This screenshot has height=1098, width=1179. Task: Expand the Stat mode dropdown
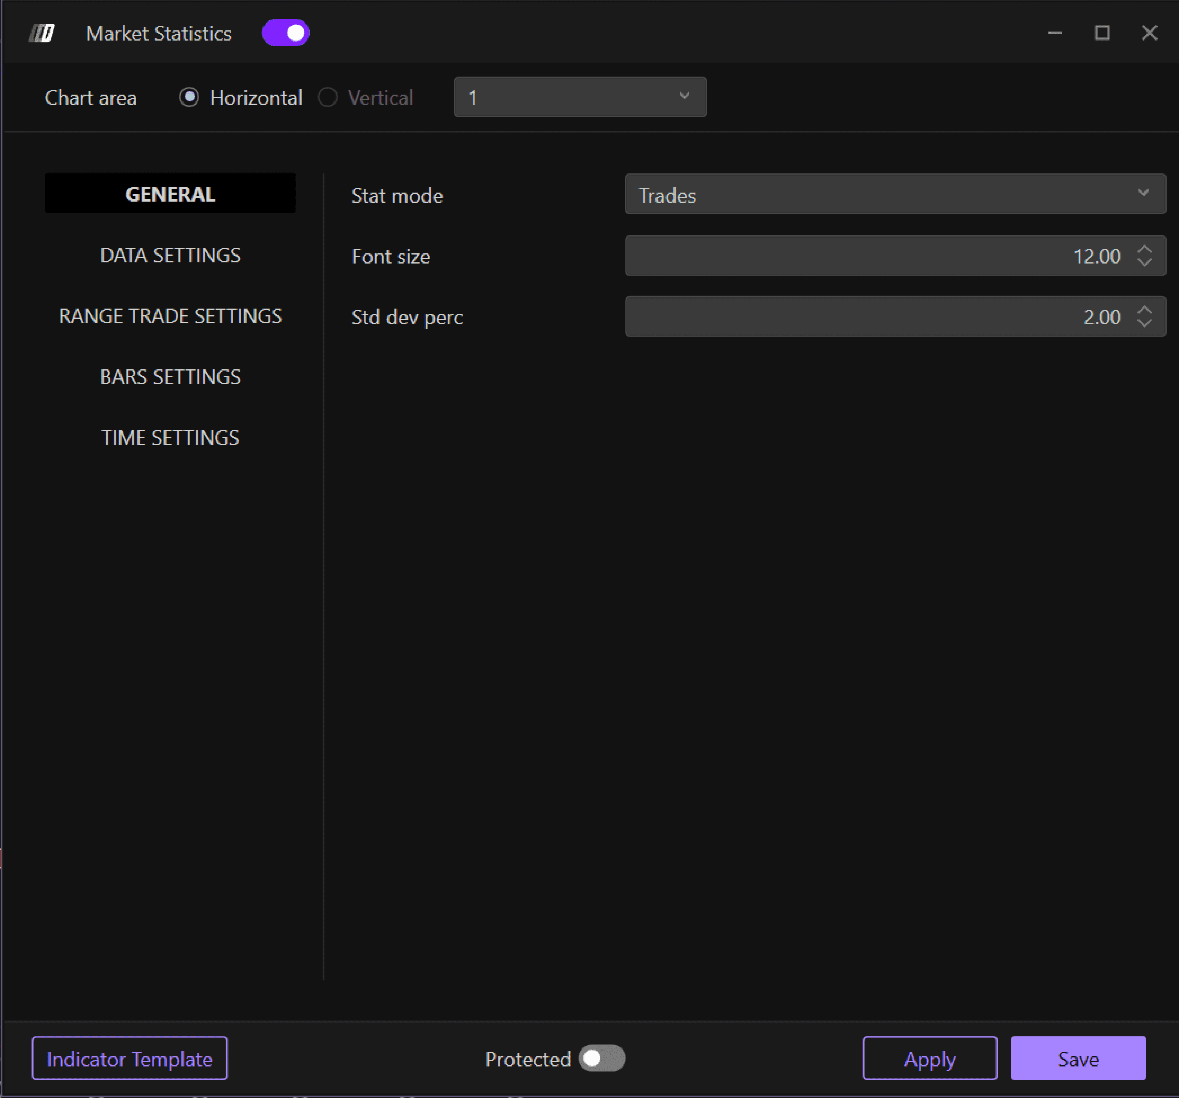point(894,195)
